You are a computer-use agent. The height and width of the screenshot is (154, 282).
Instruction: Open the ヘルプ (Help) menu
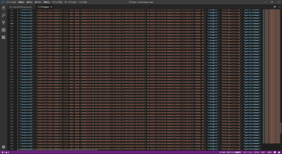(83, 2)
